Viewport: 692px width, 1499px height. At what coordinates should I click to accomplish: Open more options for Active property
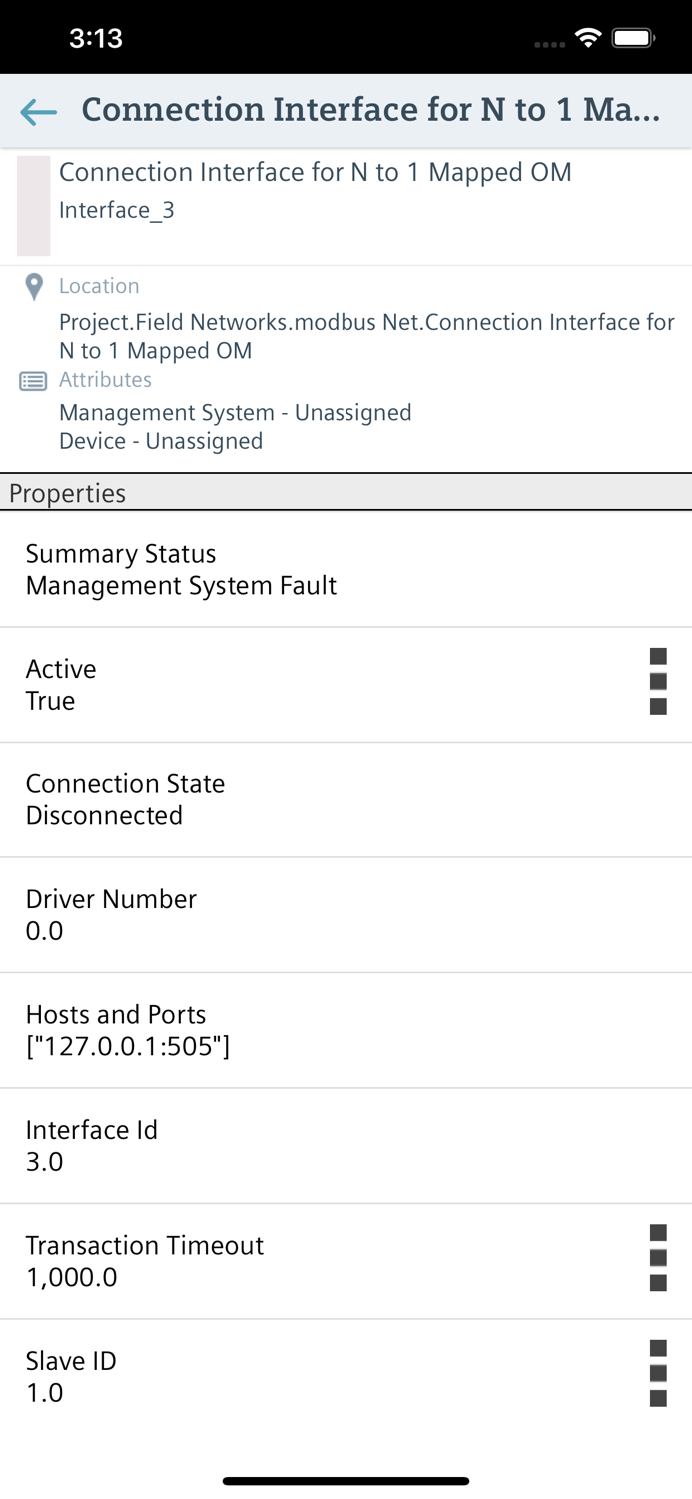coord(658,682)
